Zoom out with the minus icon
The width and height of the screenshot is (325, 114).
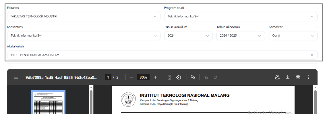click(x=131, y=77)
